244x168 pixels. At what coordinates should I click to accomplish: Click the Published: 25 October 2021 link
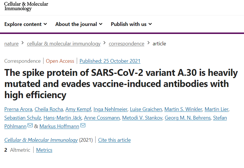(110, 61)
